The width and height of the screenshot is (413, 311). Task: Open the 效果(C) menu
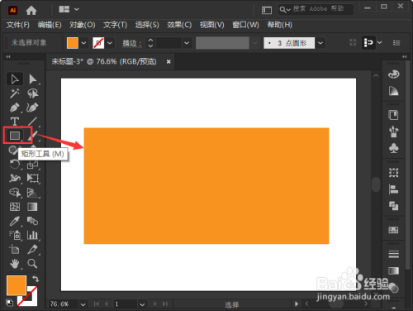click(179, 25)
